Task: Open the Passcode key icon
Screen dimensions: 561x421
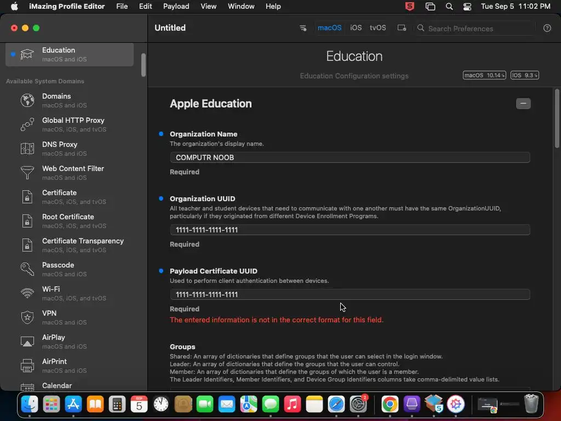Action: [x=27, y=269]
